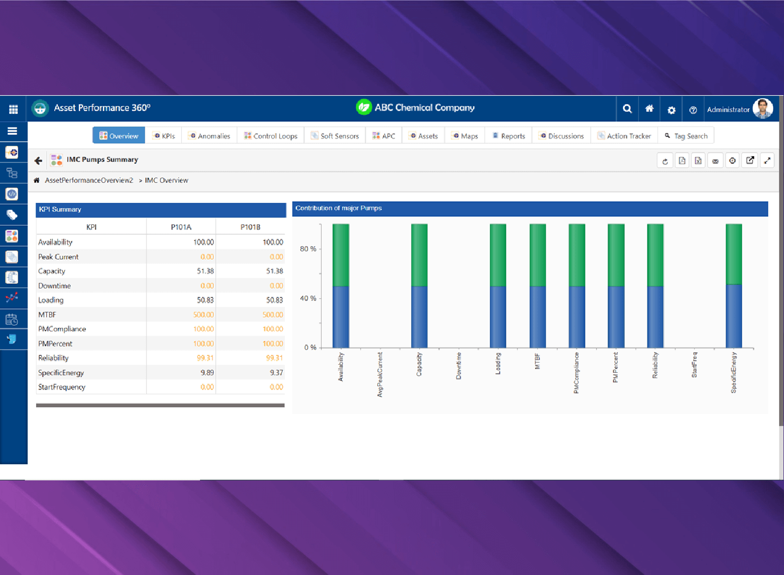Open the trend chart sidebar icon
This screenshot has width=784, height=575.
pos(12,297)
